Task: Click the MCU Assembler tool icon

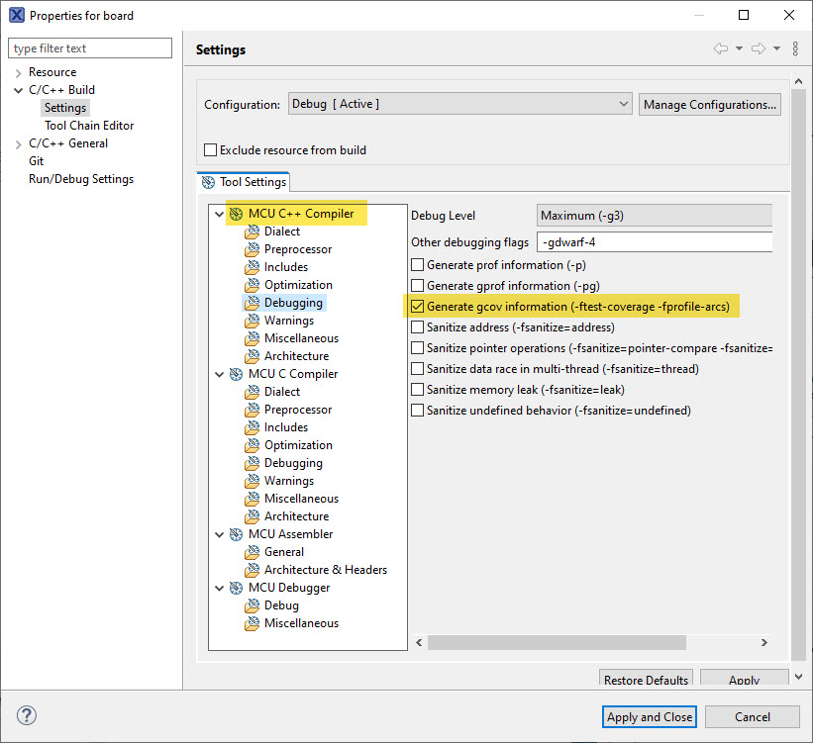Action: (236, 534)
